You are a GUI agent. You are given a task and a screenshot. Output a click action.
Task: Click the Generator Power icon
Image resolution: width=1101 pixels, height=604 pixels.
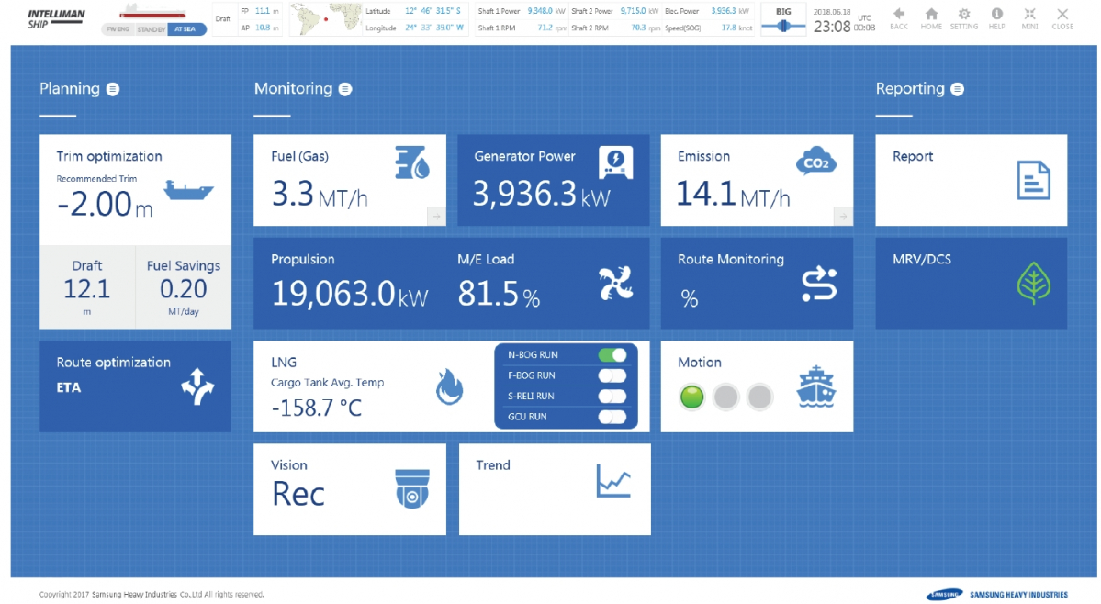(x=615, y=162)
